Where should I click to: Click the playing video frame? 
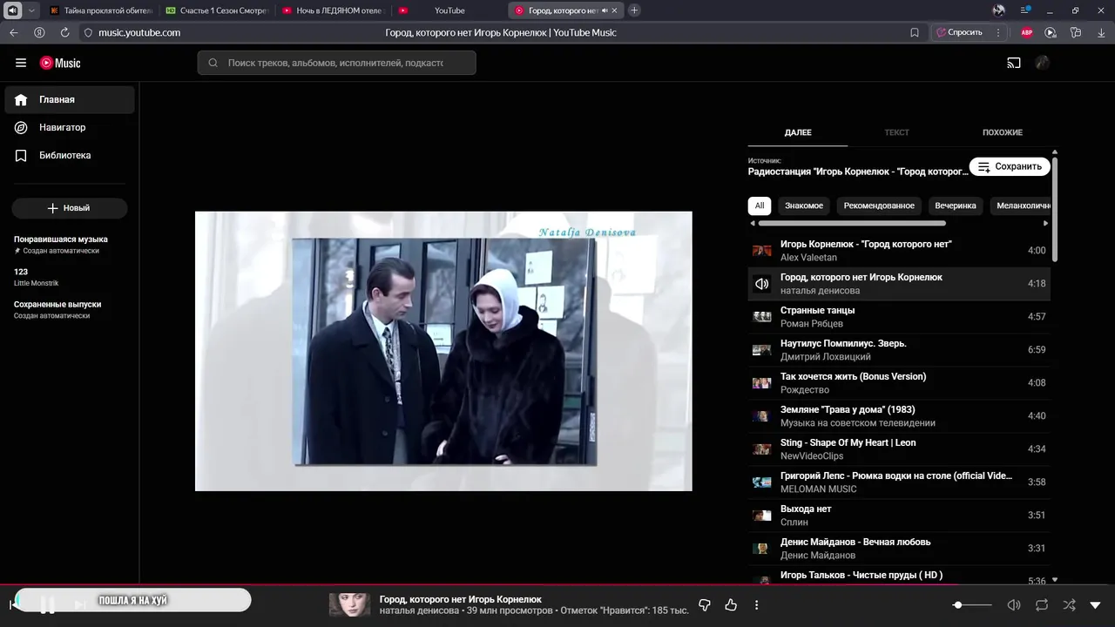click(x=443, y=351)
